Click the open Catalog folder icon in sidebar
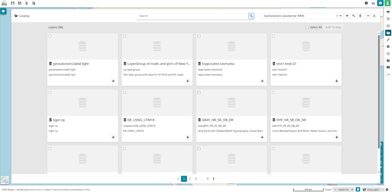Viewport: 392px width, 192px height. (x=388, y=33)
